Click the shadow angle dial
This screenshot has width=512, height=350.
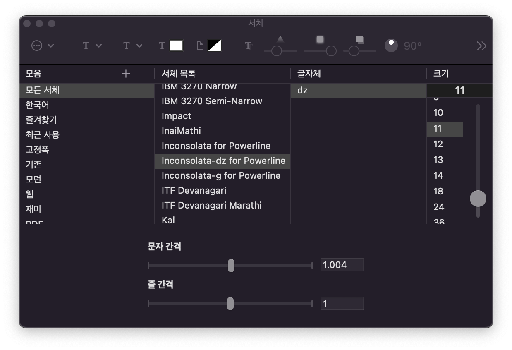click(391, 46)
